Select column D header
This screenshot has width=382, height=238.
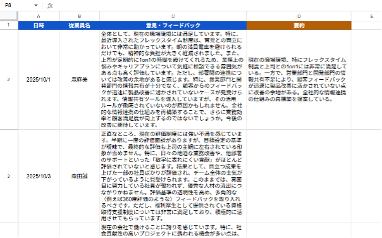point(299,16)
